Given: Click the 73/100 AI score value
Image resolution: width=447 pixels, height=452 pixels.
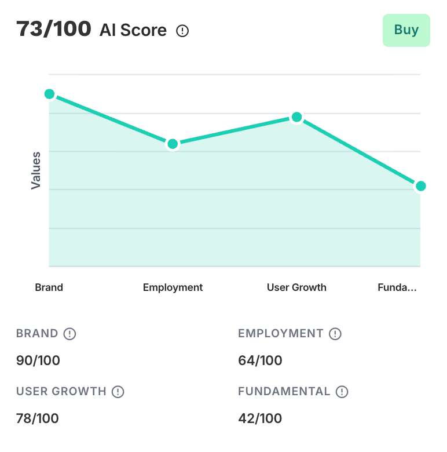Looking at the screenshot, I should pos(54,29).
